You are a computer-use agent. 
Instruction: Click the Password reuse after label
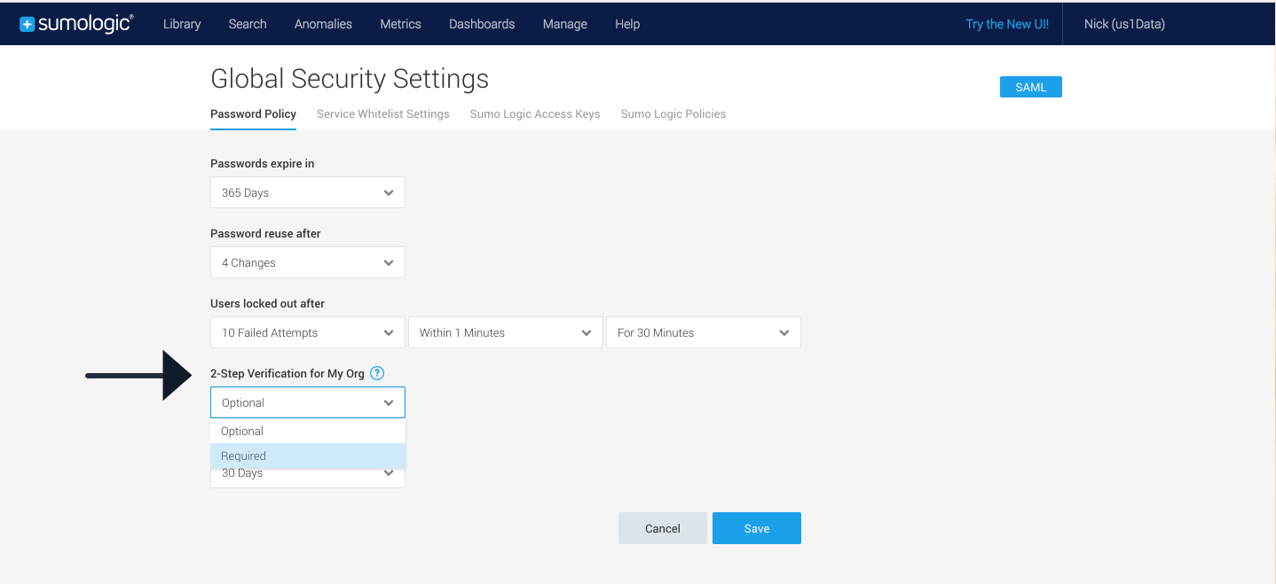265,233
